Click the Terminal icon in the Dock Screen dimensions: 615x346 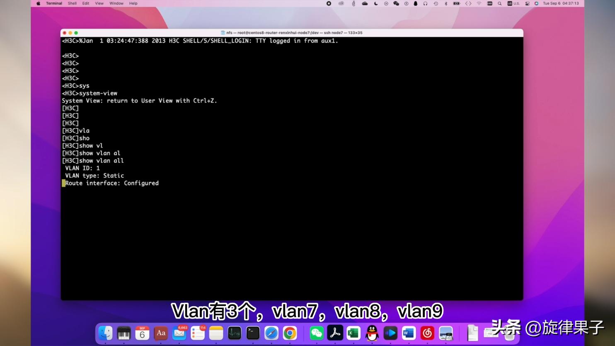(x=253, y=333)
